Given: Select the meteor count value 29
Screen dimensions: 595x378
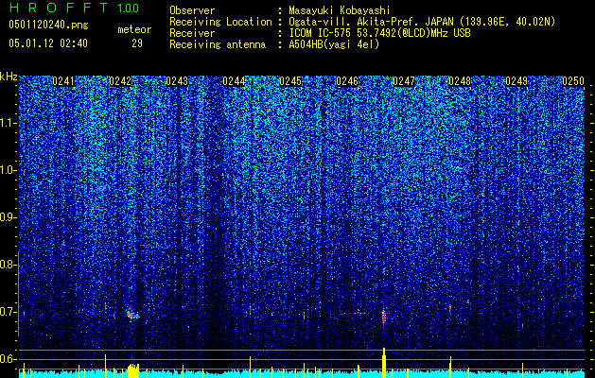Looking at the screenshot, I should [137, 43].
